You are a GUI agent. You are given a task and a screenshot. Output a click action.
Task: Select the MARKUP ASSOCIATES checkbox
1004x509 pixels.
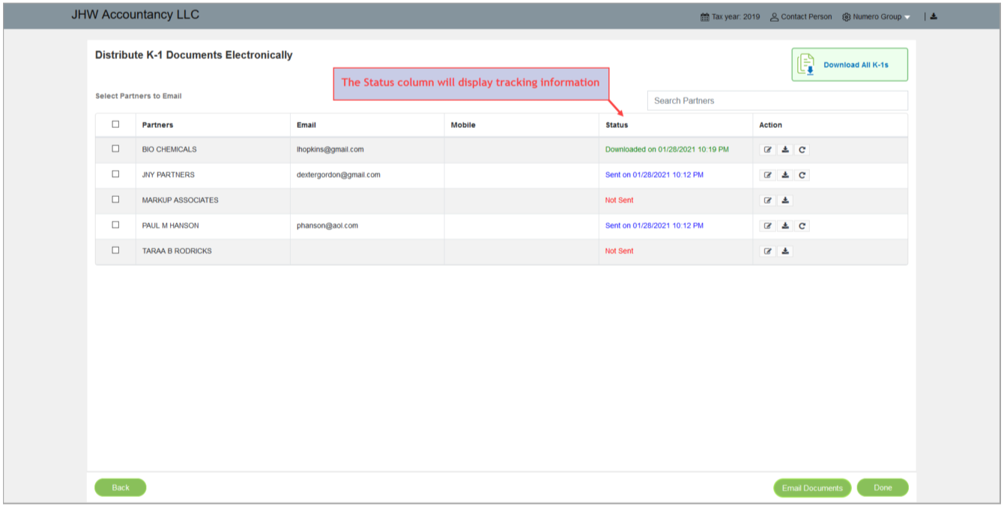click(115, 199)
